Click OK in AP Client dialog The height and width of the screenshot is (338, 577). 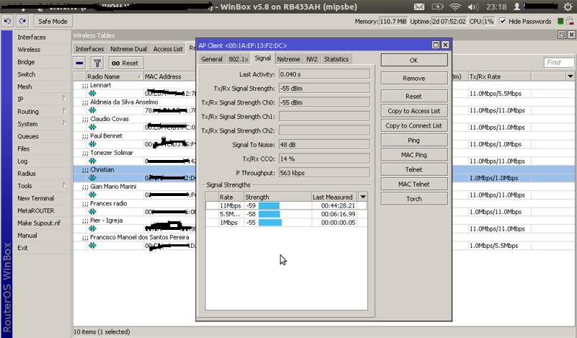[x=414, y=61]
